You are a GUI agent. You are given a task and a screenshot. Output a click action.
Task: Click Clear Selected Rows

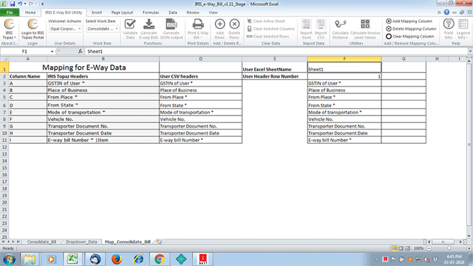(268, 36)
